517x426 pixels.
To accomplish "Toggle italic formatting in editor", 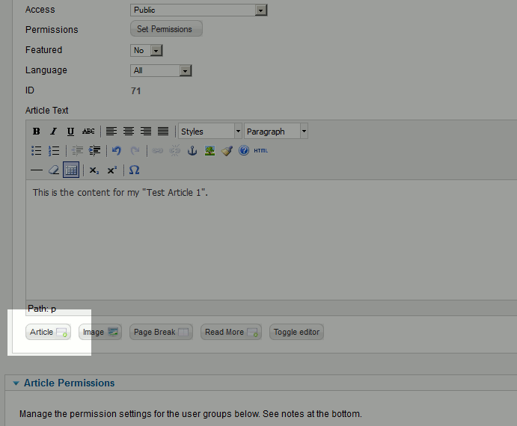I will [53, 132].
